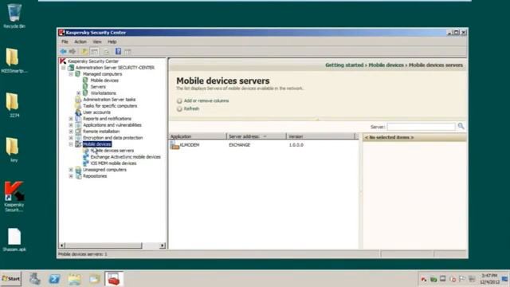This screenshot has width=510, height=287.
Task: Expand the Remote installation node
Action: coord(71,132)
